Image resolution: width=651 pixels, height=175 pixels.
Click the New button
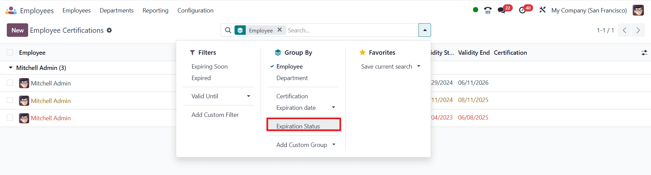17,30
